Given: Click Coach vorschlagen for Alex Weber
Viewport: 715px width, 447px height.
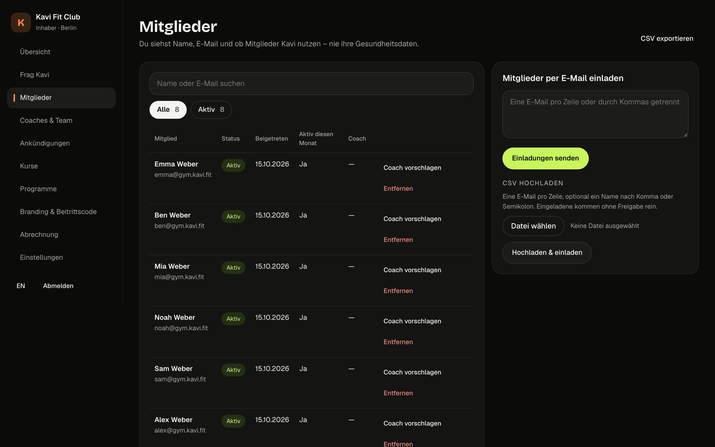Looking at the screenshot, I should 412,423.
